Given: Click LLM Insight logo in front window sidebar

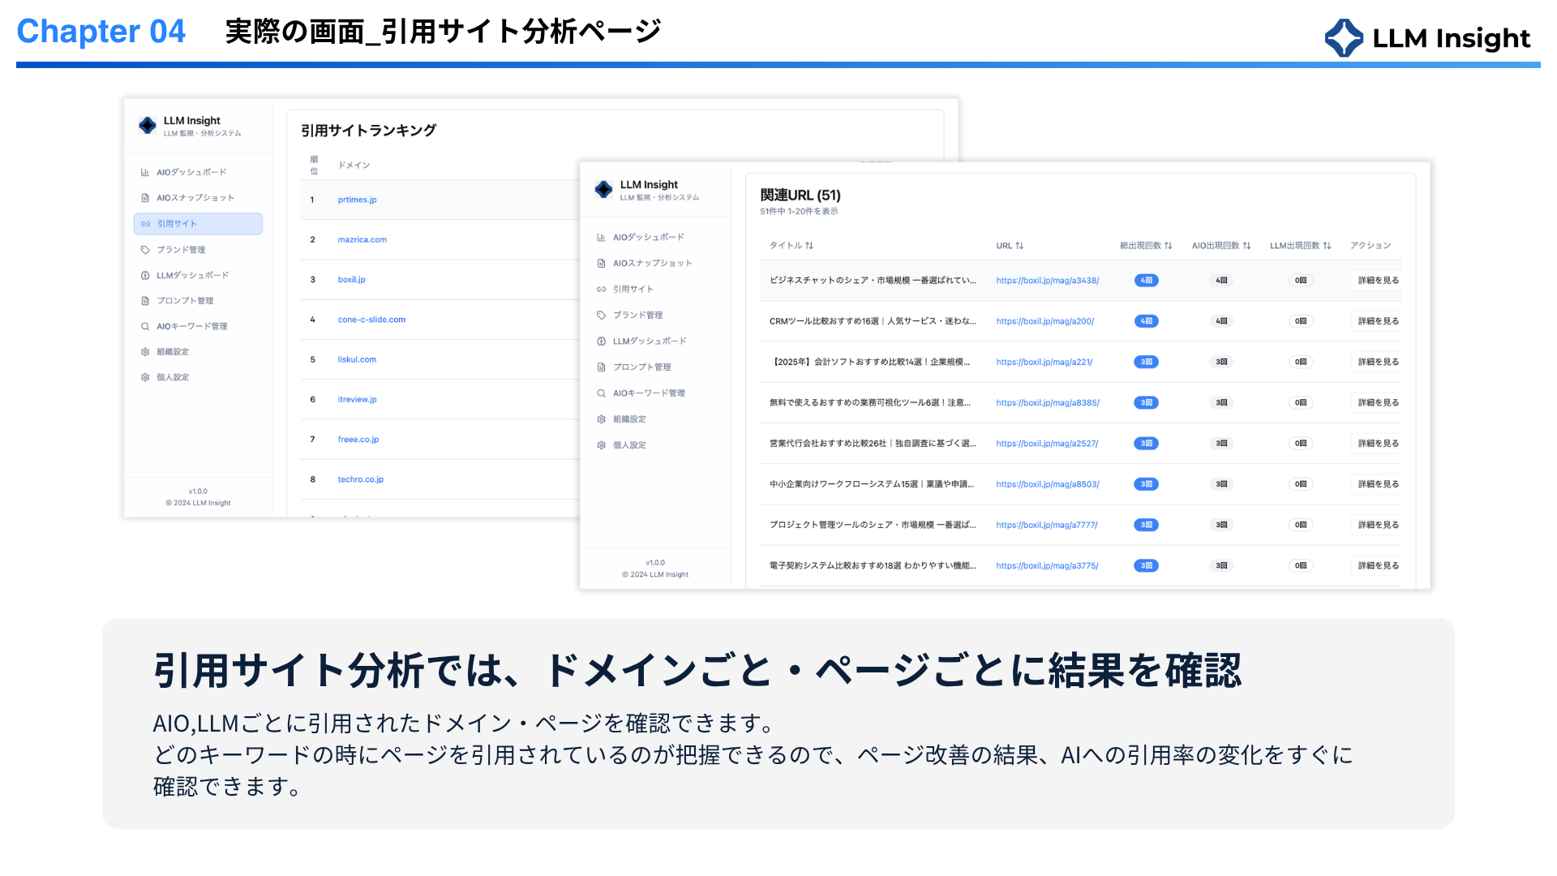Looking at the screenshot, I should click(603, 190).
